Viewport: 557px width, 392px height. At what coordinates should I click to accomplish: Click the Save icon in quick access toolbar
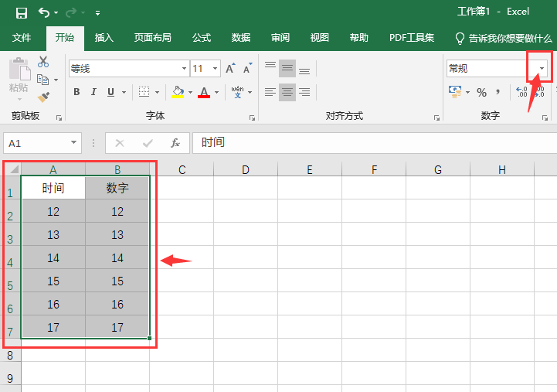[22, 13]
